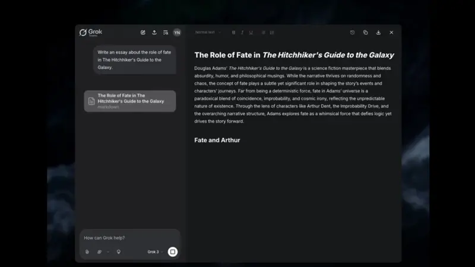Expand the DeepSearch options arrow

(108, 252)
